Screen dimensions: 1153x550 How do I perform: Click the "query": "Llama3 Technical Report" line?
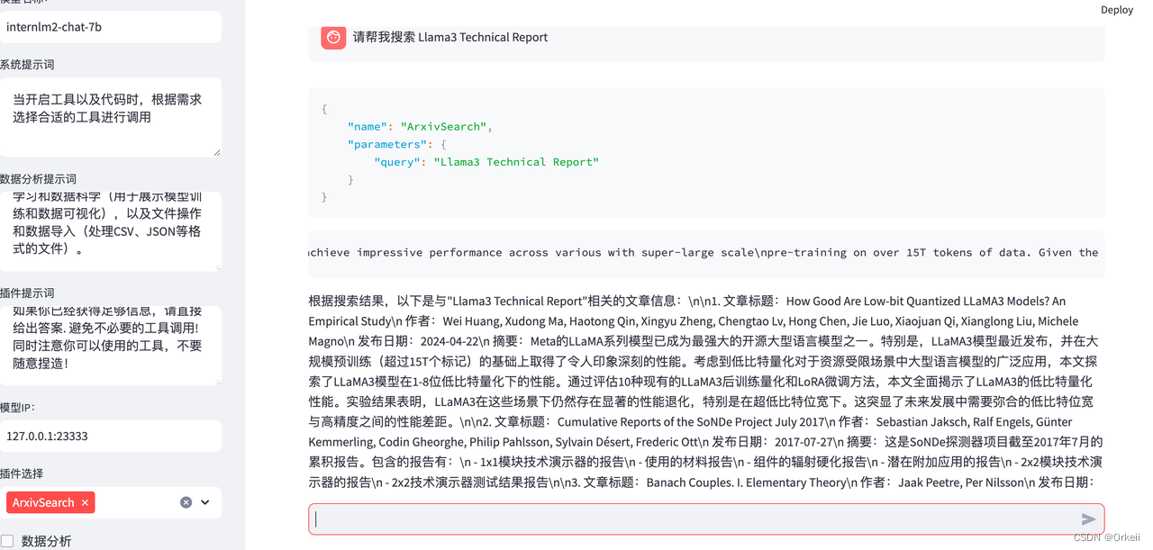[486, 162]
